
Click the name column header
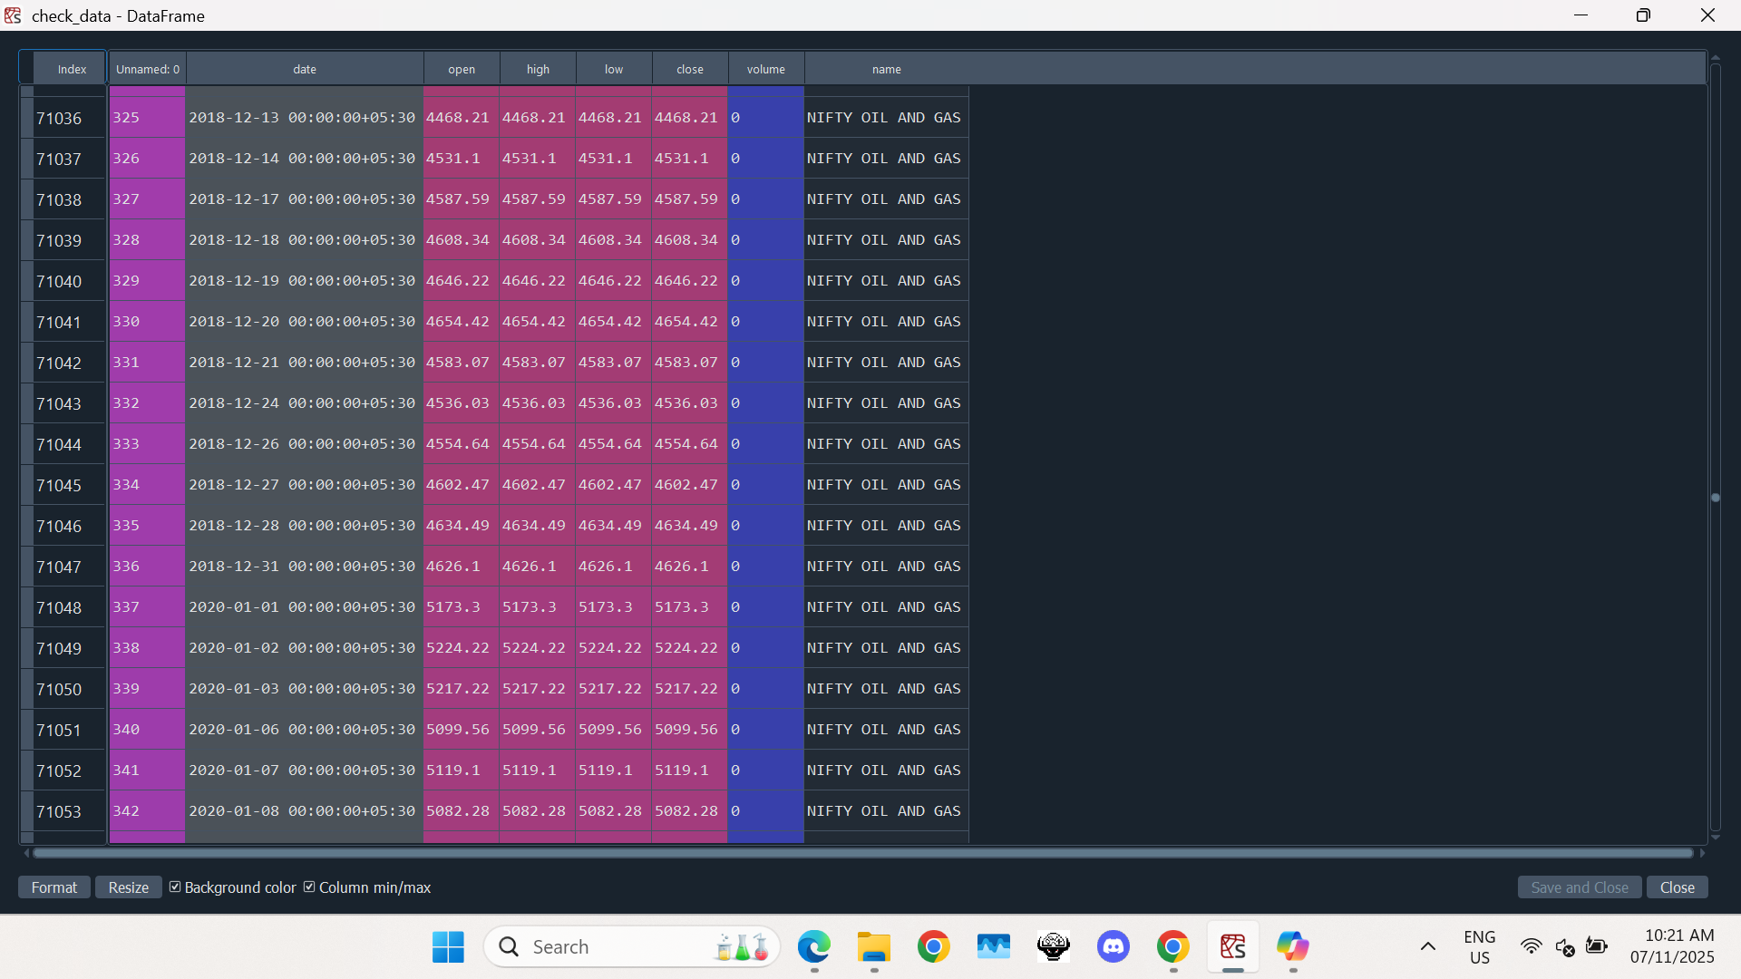[x=886, y=69]
